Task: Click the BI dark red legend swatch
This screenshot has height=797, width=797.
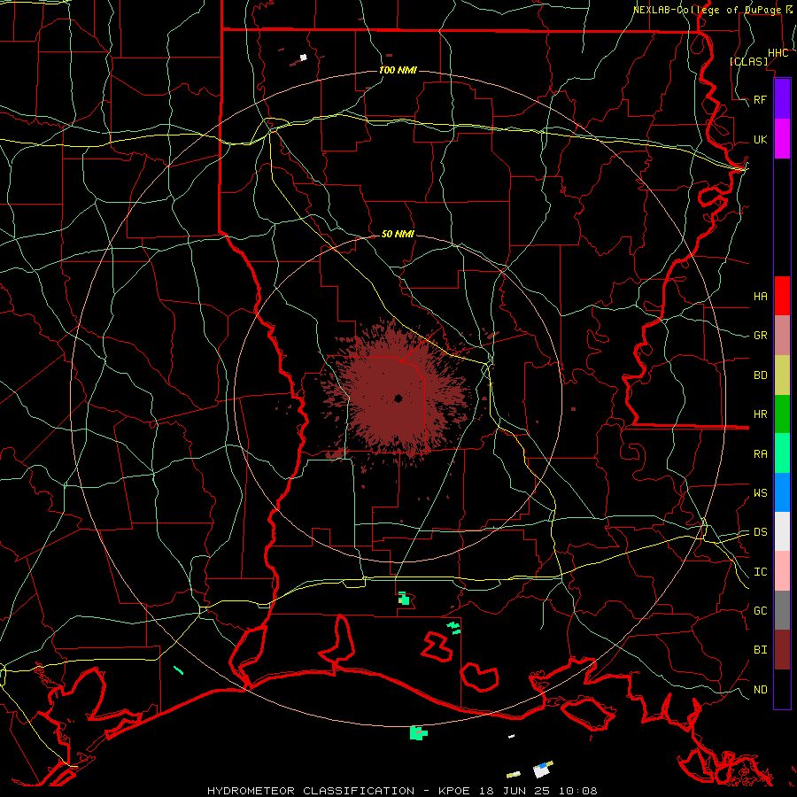Action: (x=782, y=650)
